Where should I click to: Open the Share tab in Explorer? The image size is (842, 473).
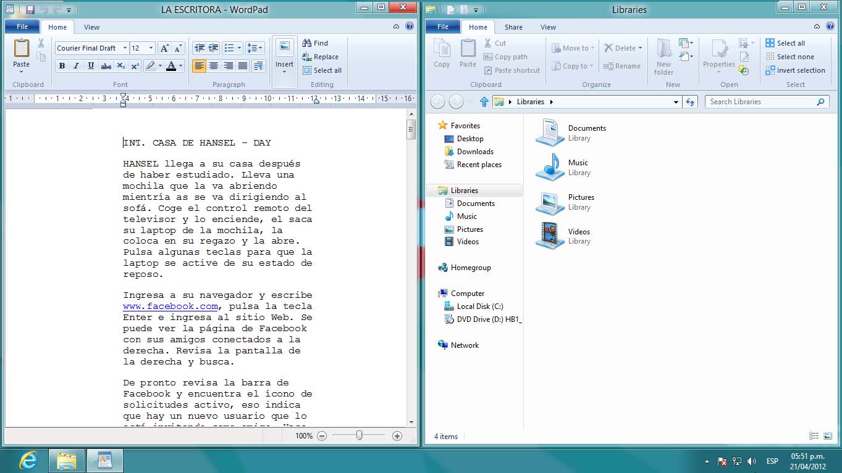513,27
